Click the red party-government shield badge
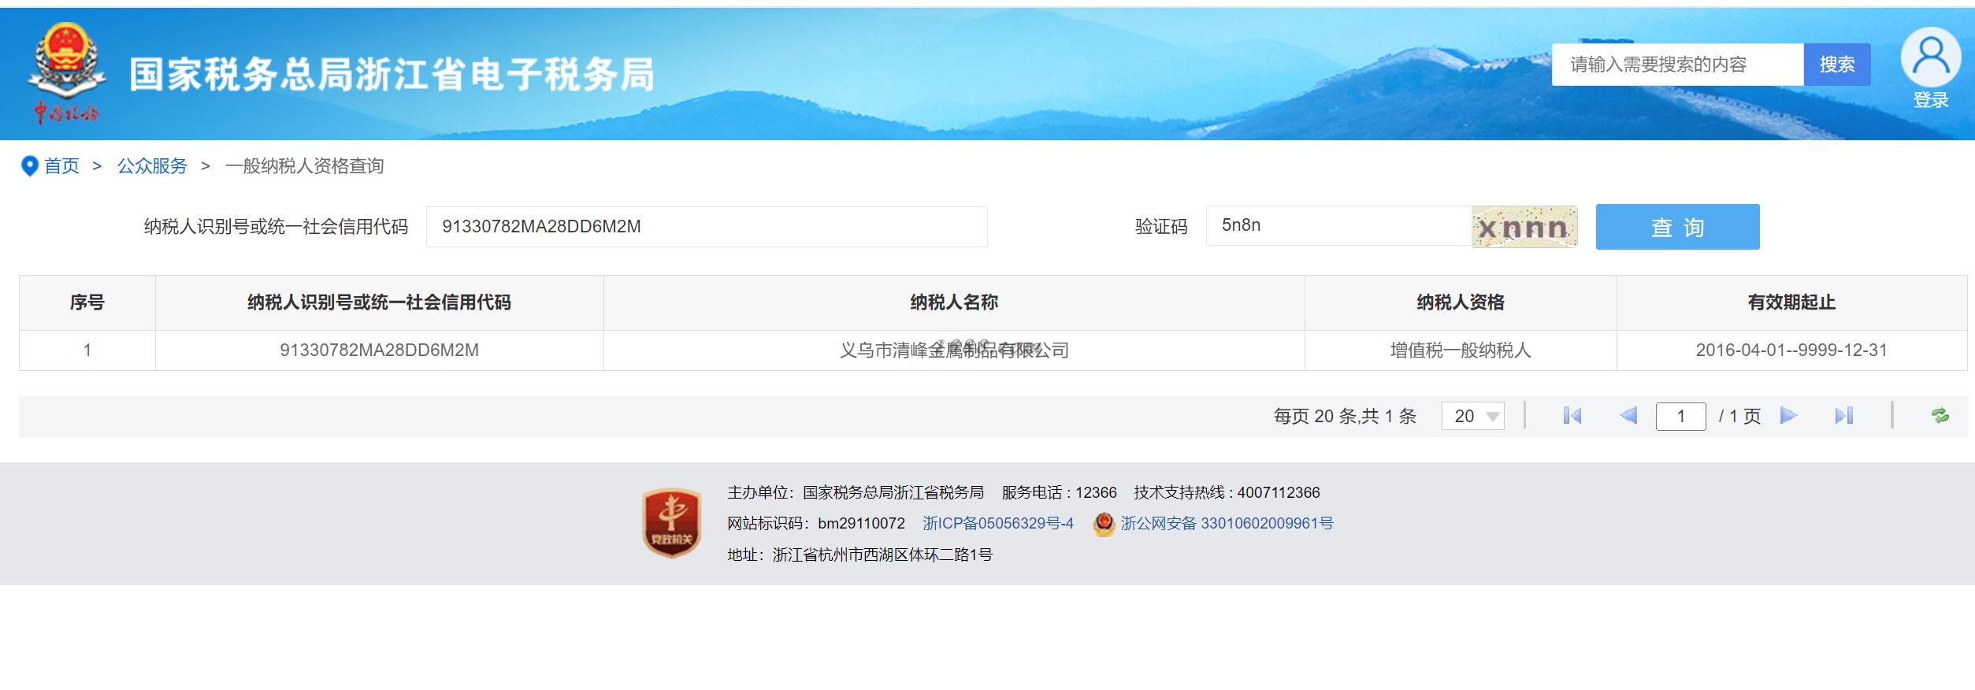This screenshot has height=690, width=1975. click(671, 522)
